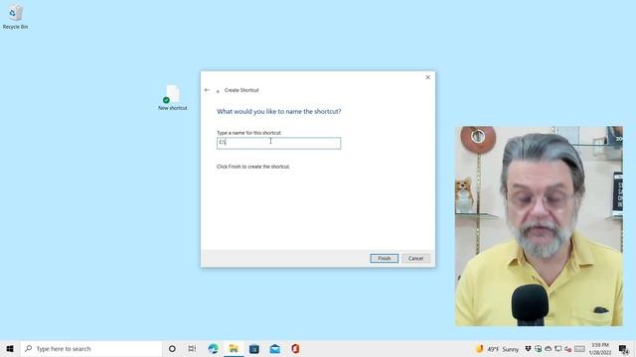The height and width of the screenshot is (357, 636).
Task: Click the taskbar search box
Action: coord(91,348)
